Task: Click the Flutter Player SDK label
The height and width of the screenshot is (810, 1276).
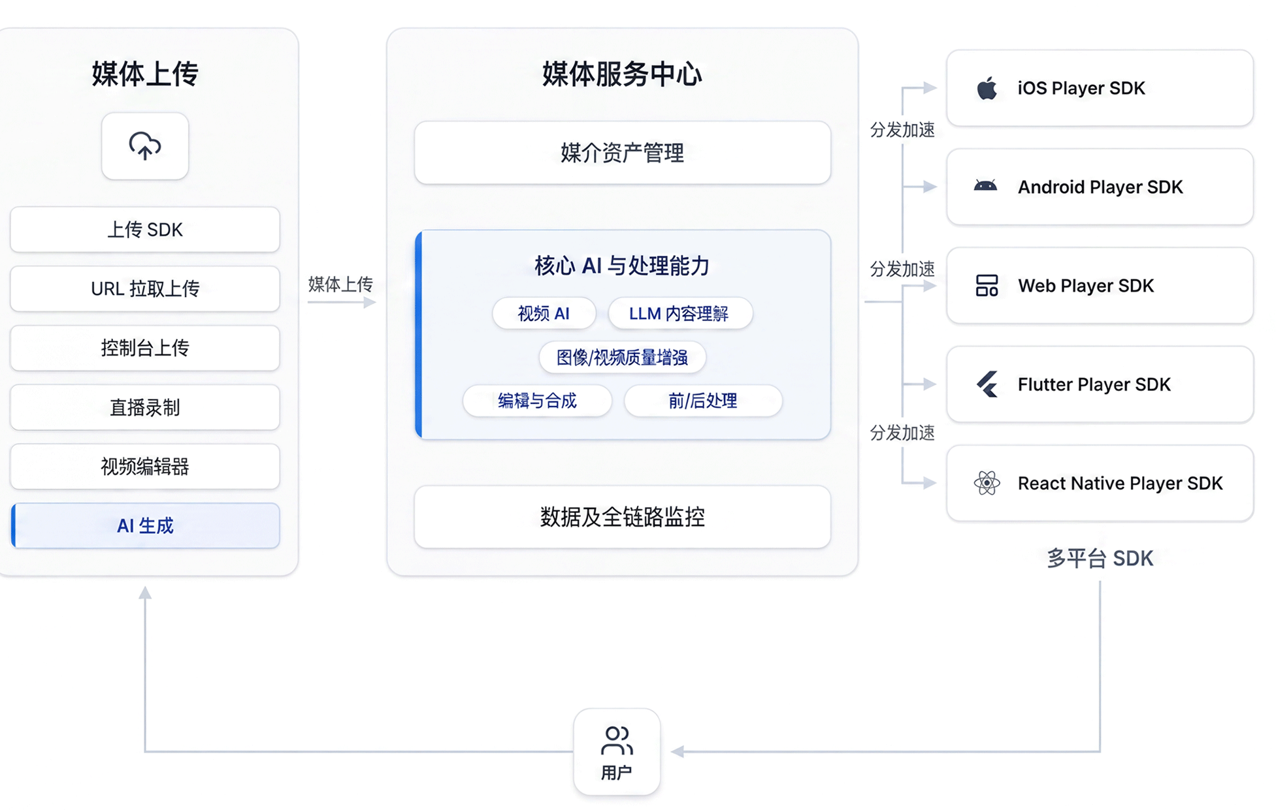Action: 1094,384
